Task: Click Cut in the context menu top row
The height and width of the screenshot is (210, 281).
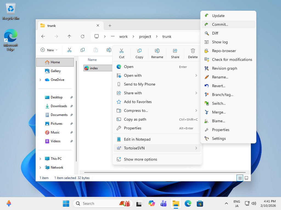Action: click(x=122, y=53)
